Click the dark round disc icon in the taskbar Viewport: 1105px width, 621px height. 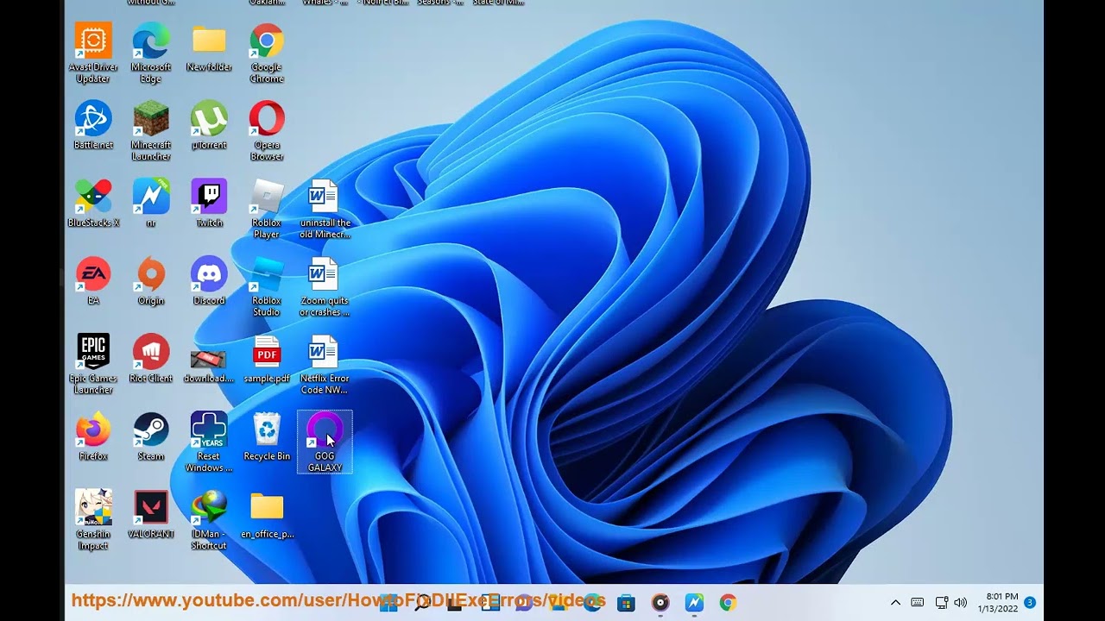coord(660,603)
